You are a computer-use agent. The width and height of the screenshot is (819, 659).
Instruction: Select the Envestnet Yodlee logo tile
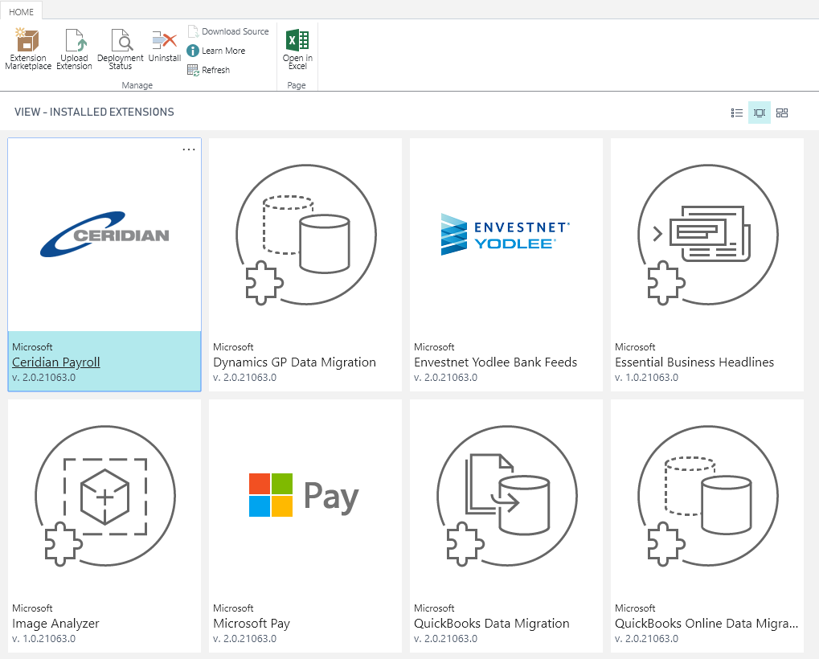pyautogui.click(x=506, y=235)
